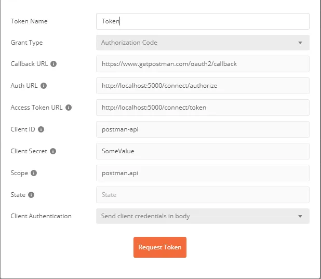Focus the Token Name input field

pos(203,21)
